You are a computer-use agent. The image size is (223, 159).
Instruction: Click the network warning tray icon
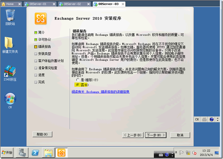point(188,153)
